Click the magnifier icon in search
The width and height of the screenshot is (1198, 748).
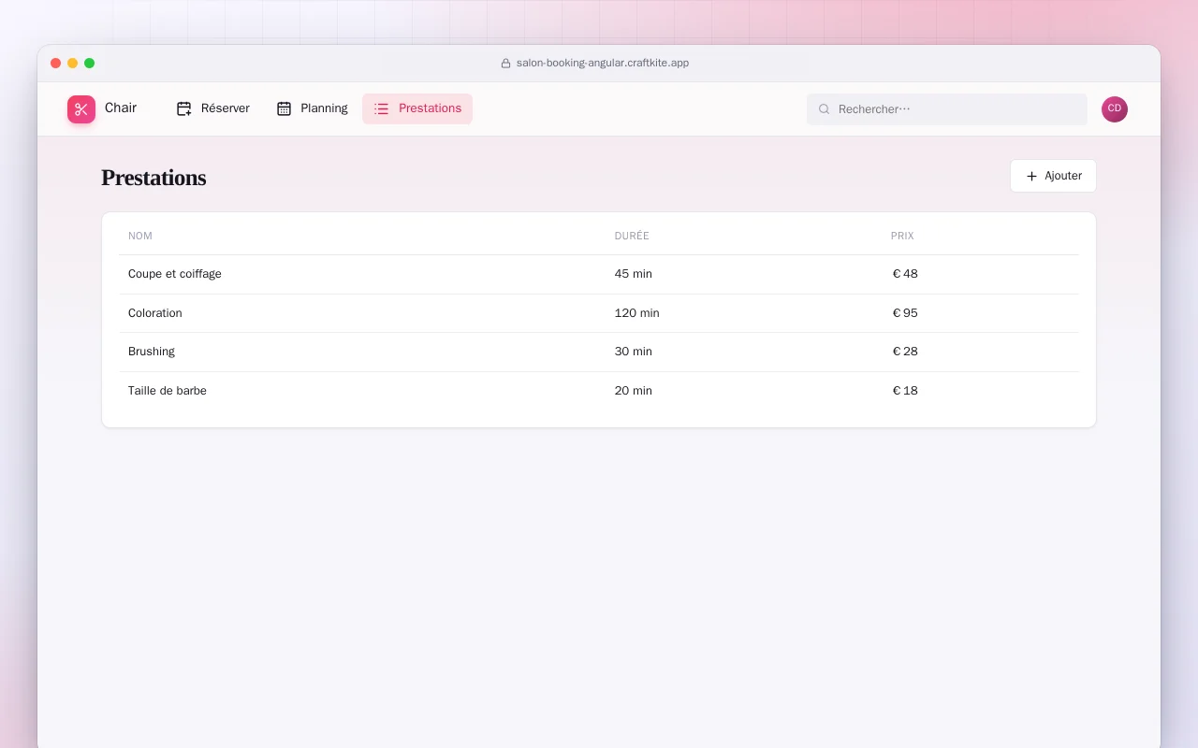tap(825, 109)
